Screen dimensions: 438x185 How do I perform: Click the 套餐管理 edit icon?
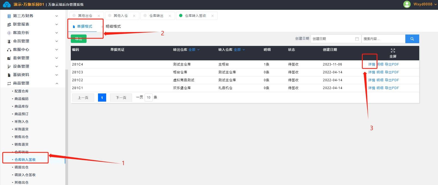pos(9,58)
